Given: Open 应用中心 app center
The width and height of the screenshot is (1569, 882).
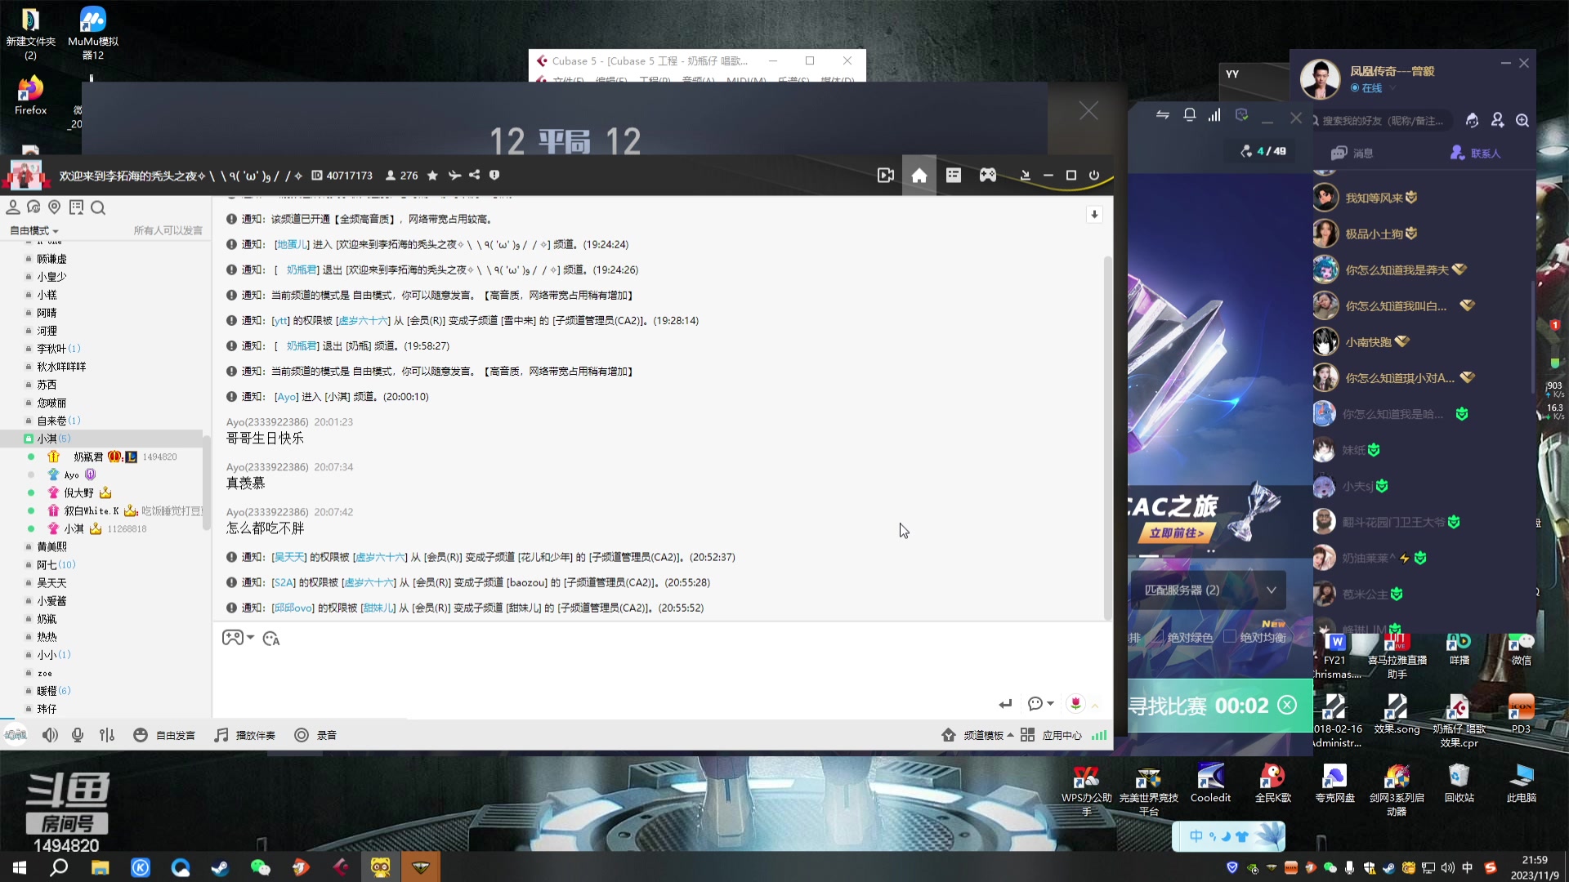Looking at the screenshot, I should pos(1051,735).
